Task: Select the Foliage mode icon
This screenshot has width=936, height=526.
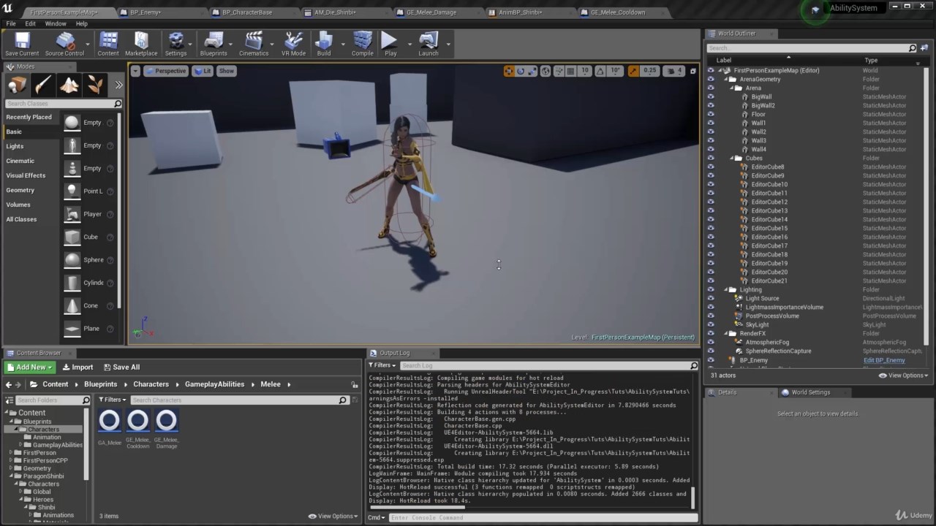Action: pyautogui.click(x=95, y=85)
